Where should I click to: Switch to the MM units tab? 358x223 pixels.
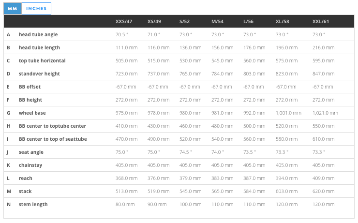click(13, 9)
